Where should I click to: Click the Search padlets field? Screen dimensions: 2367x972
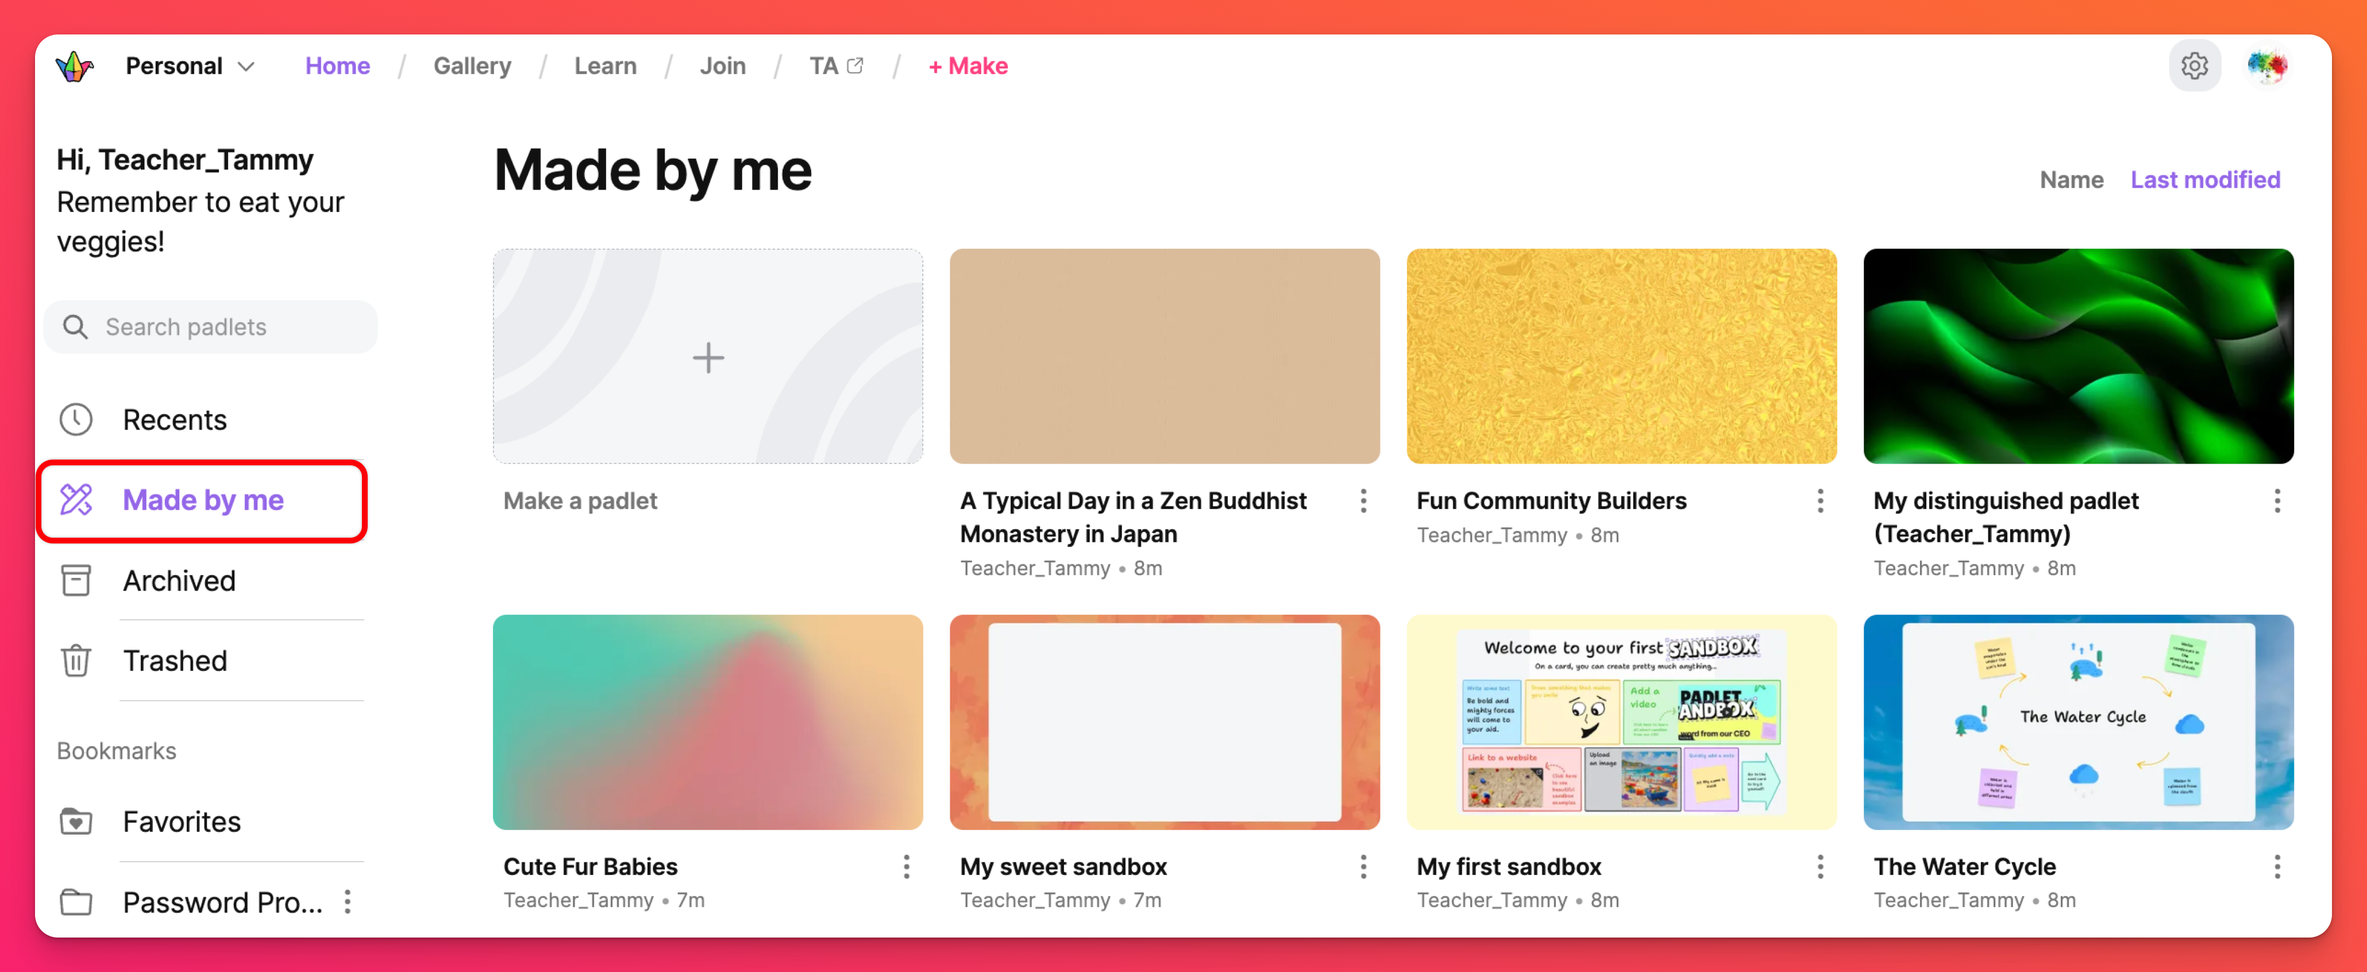point(211,327)
